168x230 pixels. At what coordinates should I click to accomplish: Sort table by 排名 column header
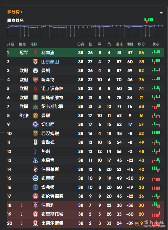click(11, 44)
